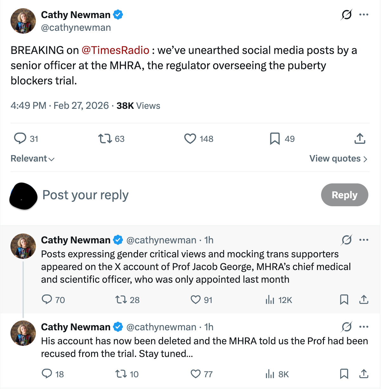Open more options on the recused reply

point(364,327)
